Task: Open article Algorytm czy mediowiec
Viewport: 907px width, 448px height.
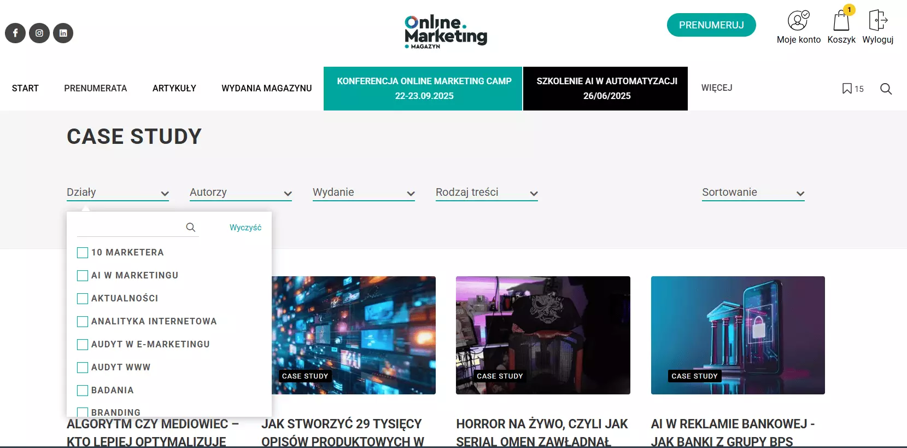Action: click(153, 433)
